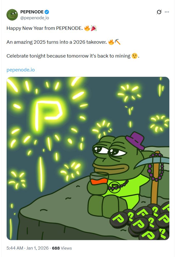Click the blue verified badge
Viewport: 177px width, 257px height.
(x=47, y=12)
